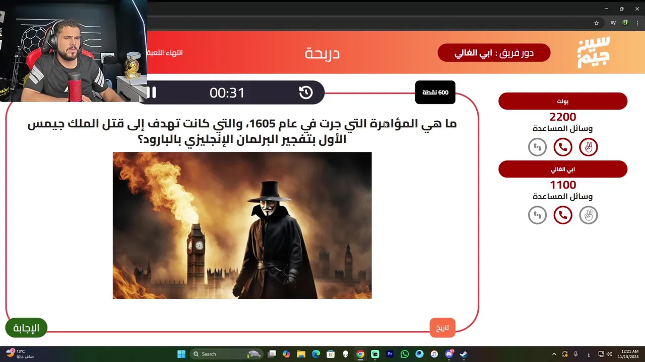Click the 600 نقطة points badge
The height and width of the screenshot is (362, 645).
(435, 93)
